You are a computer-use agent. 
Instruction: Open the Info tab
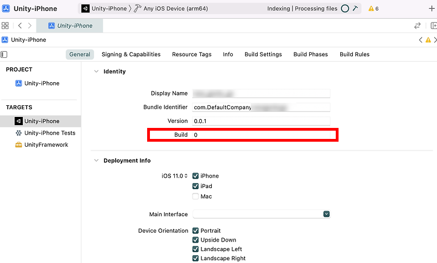[228, 55]
